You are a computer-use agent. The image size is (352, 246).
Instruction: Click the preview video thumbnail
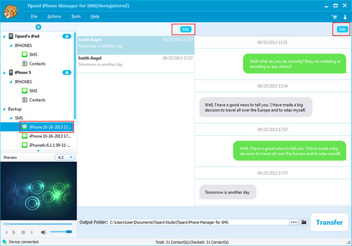point(38,191)
